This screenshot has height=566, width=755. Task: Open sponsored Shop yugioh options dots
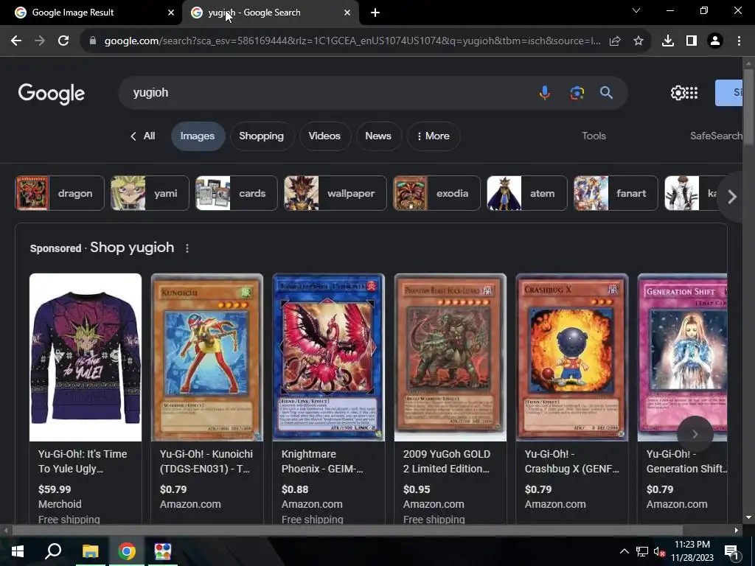pos(187,248)
